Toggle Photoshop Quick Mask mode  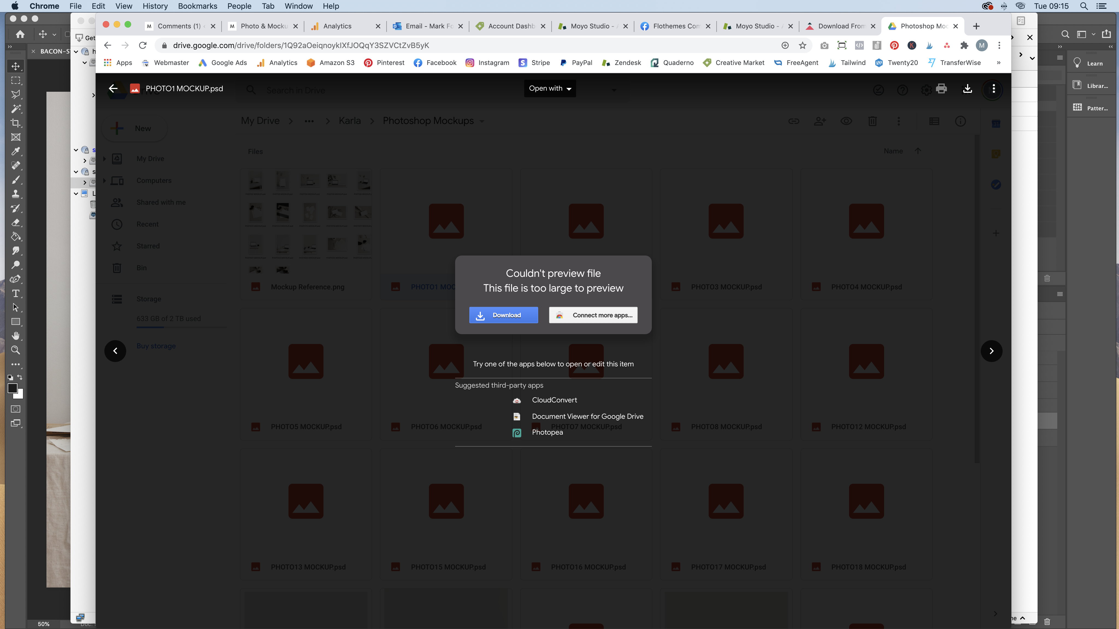[16, 409]
